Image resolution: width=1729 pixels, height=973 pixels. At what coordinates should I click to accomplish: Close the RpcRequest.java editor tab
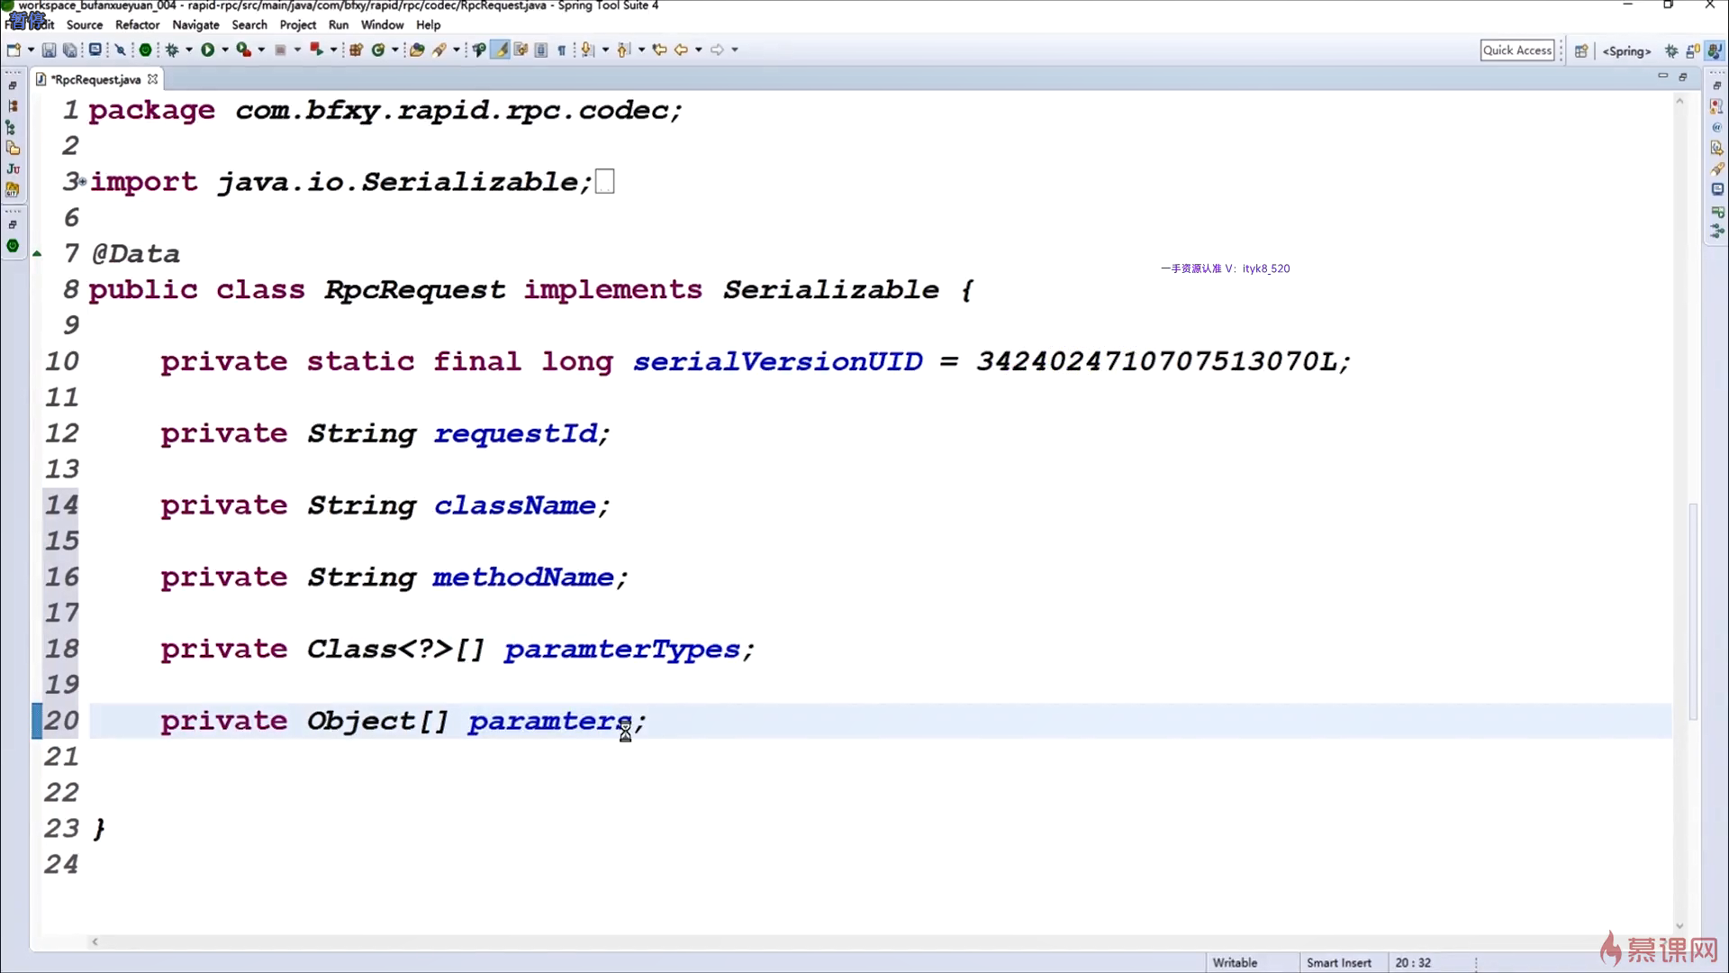(153, 79)
